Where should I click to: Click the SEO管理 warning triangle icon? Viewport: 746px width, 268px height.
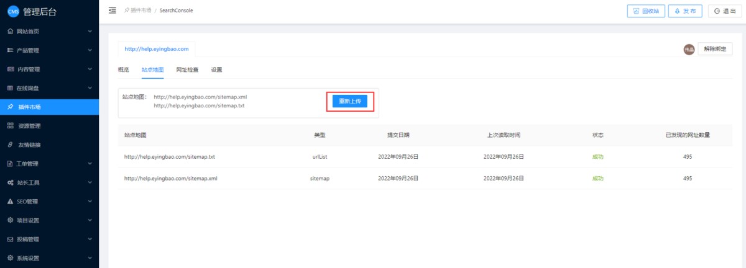point(10,202)
